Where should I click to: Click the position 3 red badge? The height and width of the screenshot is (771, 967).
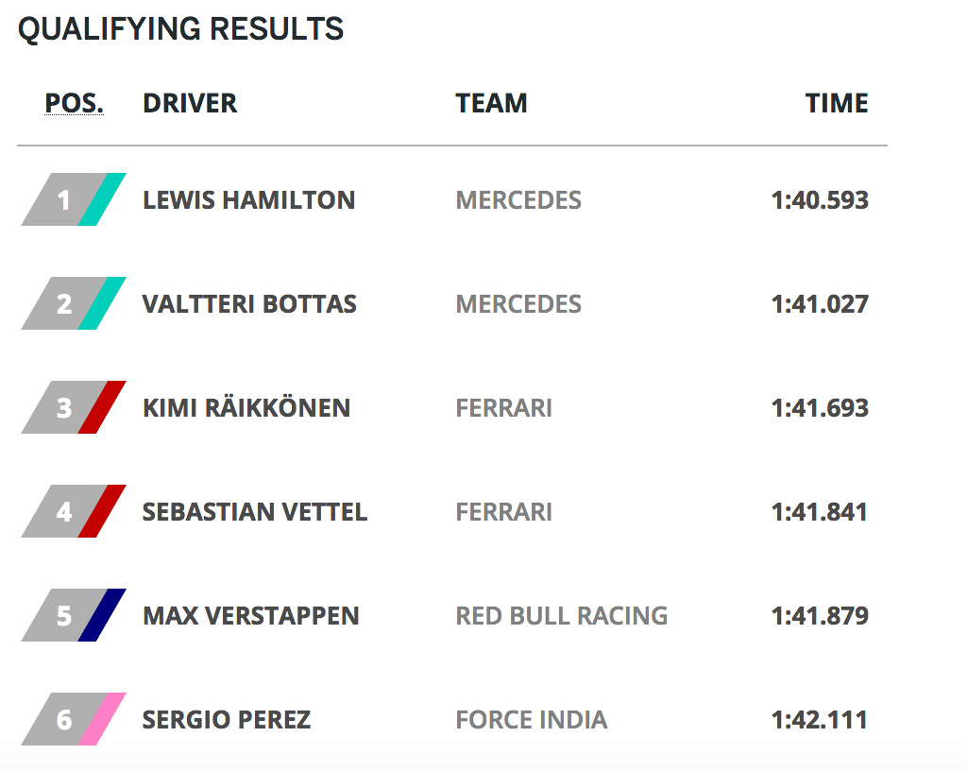[73, 407]
